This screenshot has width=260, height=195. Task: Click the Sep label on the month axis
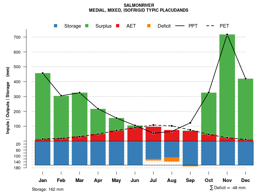(x=190, y=180)
